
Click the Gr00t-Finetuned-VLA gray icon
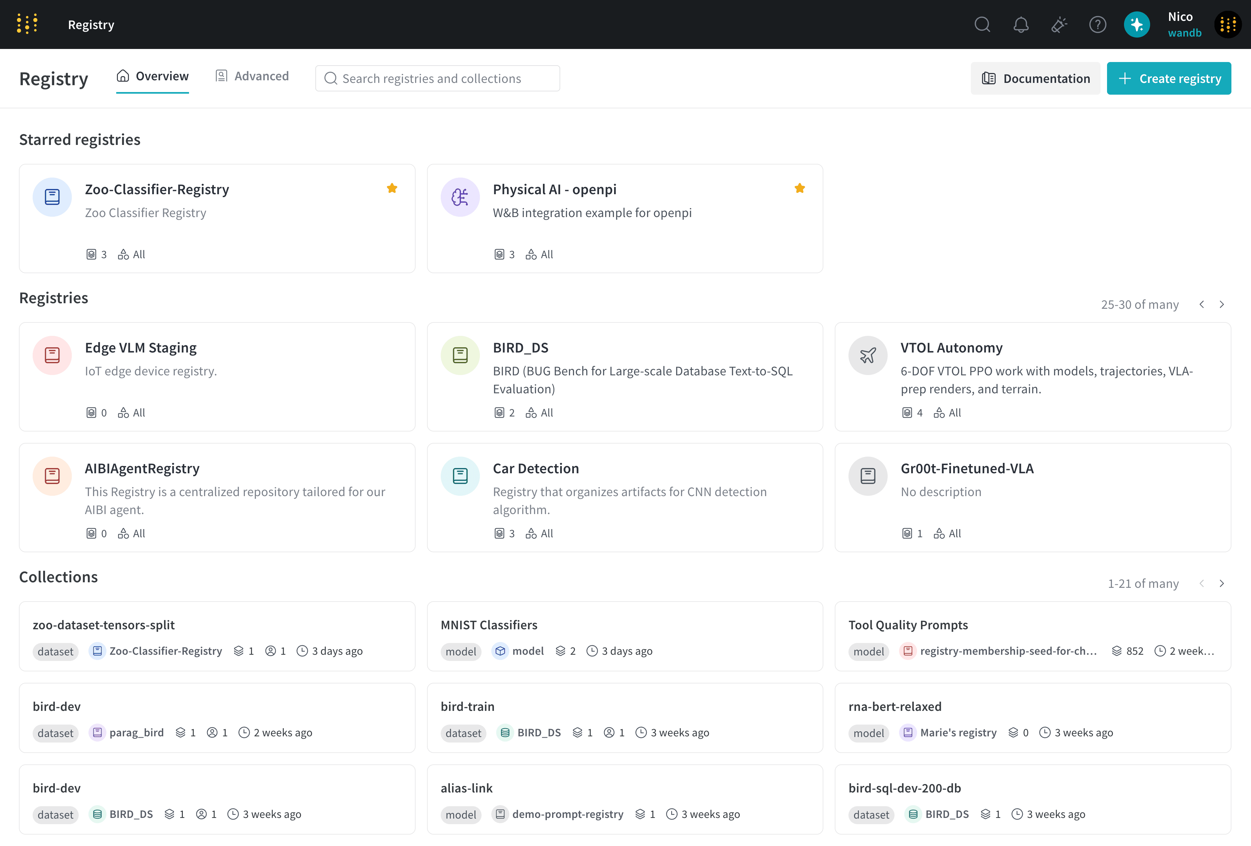pos(868,476)
